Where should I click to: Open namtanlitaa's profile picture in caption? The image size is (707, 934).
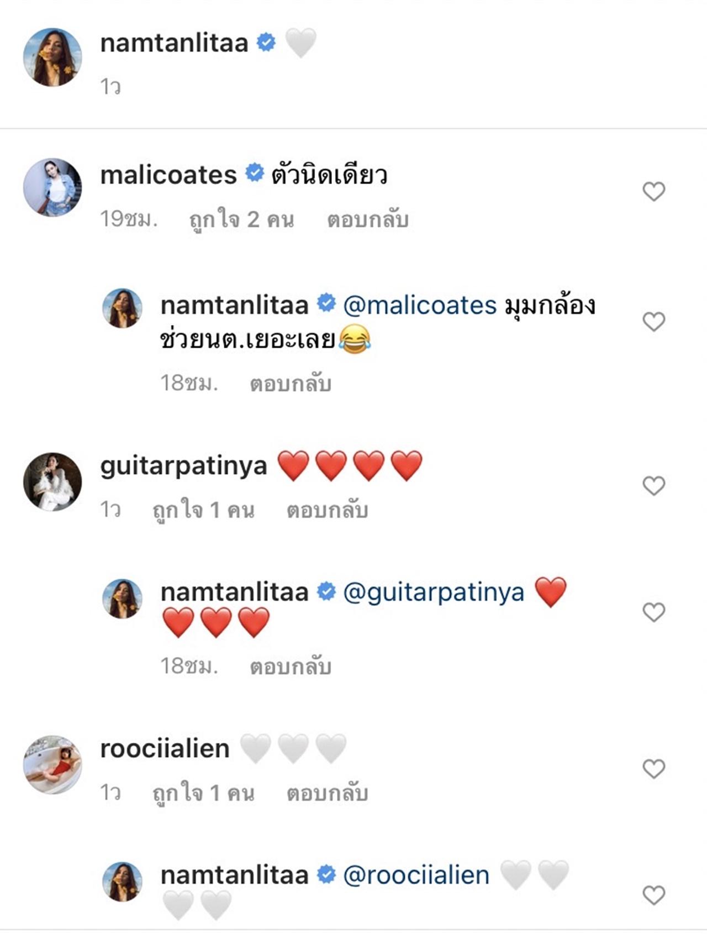point(52,57)
